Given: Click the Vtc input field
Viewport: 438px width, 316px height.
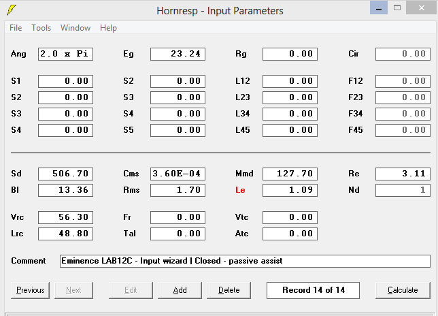Looking at the screenshot, I should [x=290, y=217].
